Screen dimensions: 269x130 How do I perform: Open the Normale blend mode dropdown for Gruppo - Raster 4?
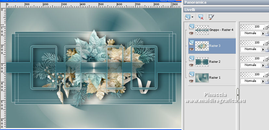point(252,33)
